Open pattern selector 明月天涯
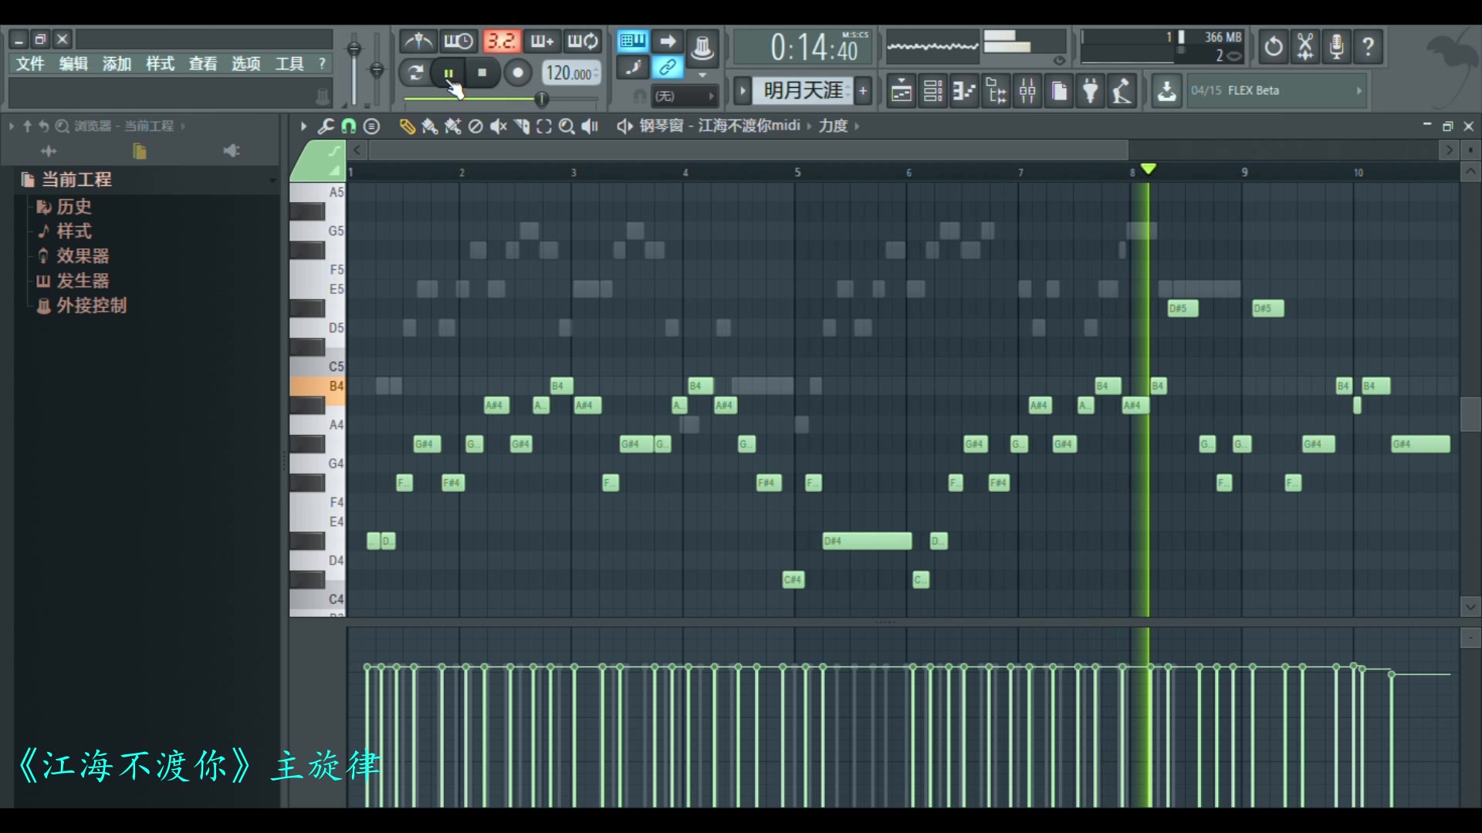This screenshot has width=1482, height=833. pyautogui.click(x=803, y=91)
